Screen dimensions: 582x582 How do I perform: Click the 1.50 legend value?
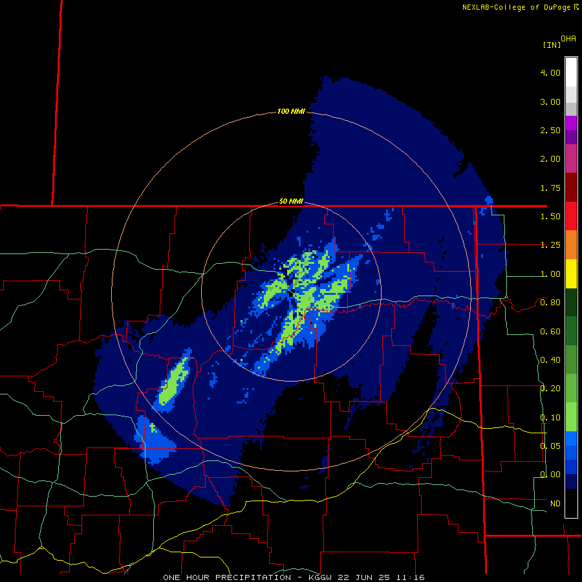tap(550, 217)
